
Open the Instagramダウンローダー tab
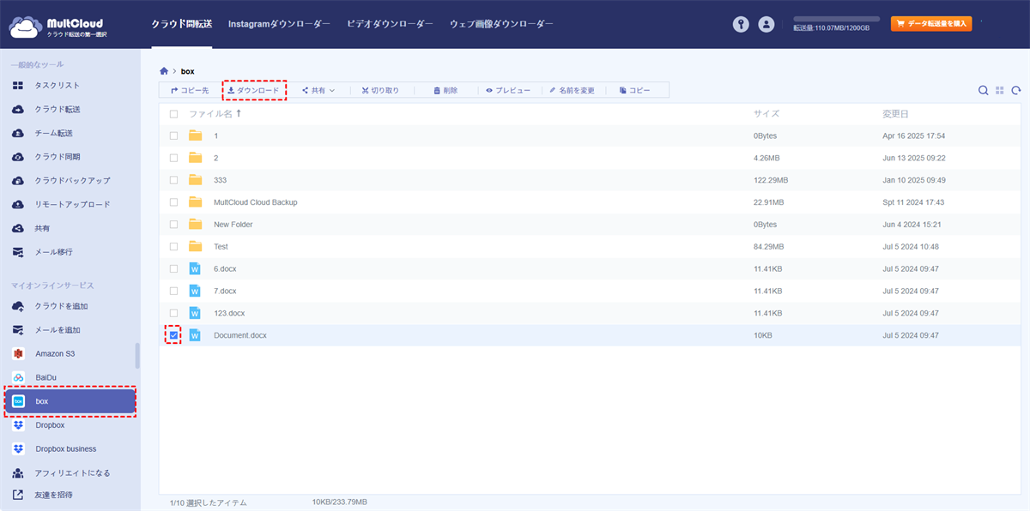[279, 24]
